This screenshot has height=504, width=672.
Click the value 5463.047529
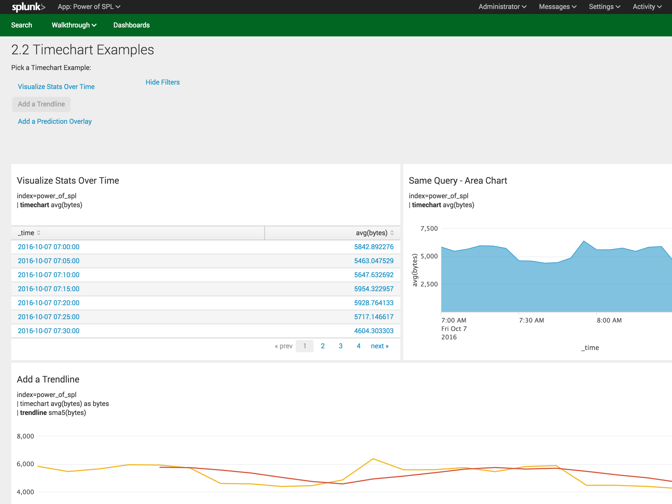point(374,261)
